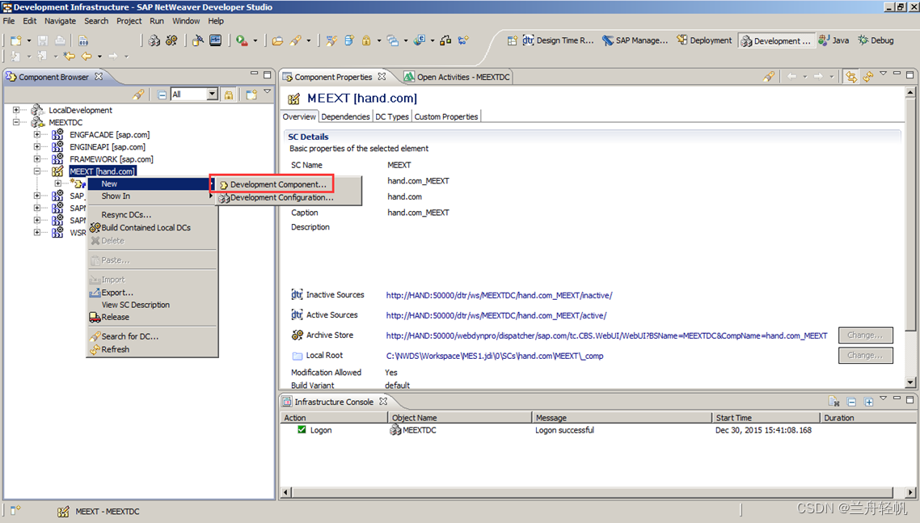Click Infrastructure Console clear log icon
The image size is (920, 523).
pyautogui.click(x=834, y=402)
